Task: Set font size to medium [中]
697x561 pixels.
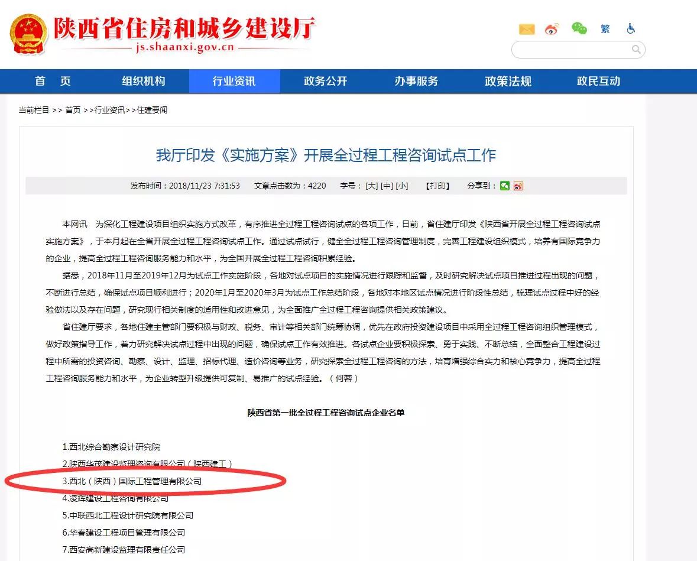Action: pos(386,186)
